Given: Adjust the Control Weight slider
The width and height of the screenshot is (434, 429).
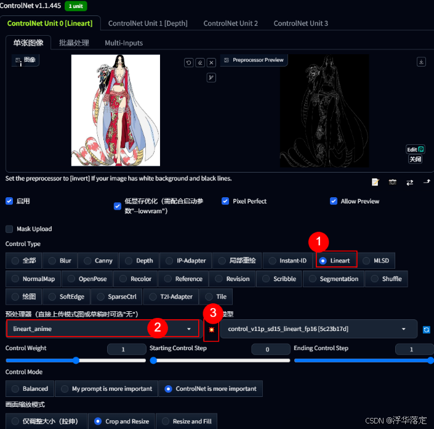Looking at the screenshot, I should click(76, 360).
